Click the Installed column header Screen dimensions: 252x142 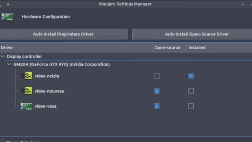(x=219, y=47)
